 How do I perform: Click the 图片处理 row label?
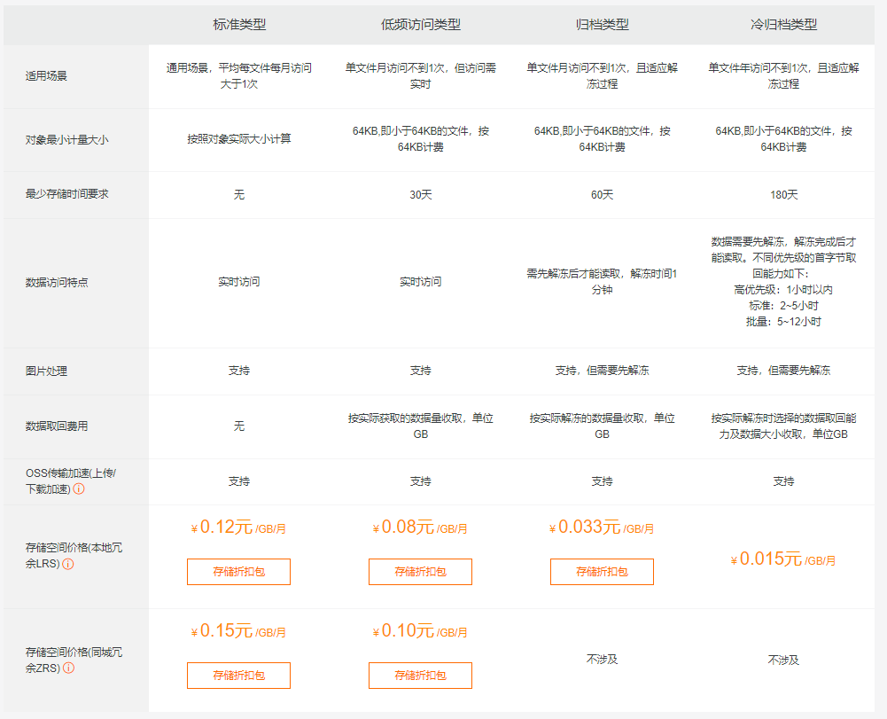pyautogui.click(x=46, y=371)
